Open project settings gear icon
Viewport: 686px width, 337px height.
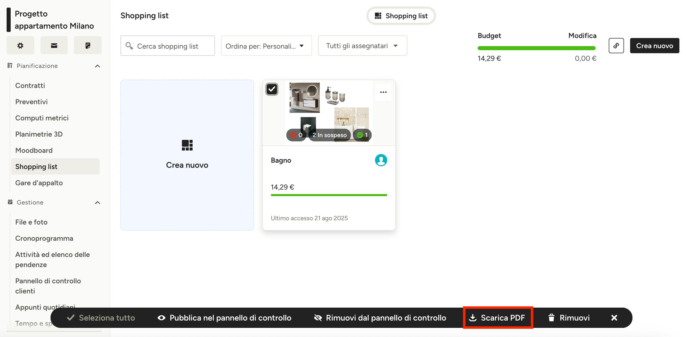20,45
